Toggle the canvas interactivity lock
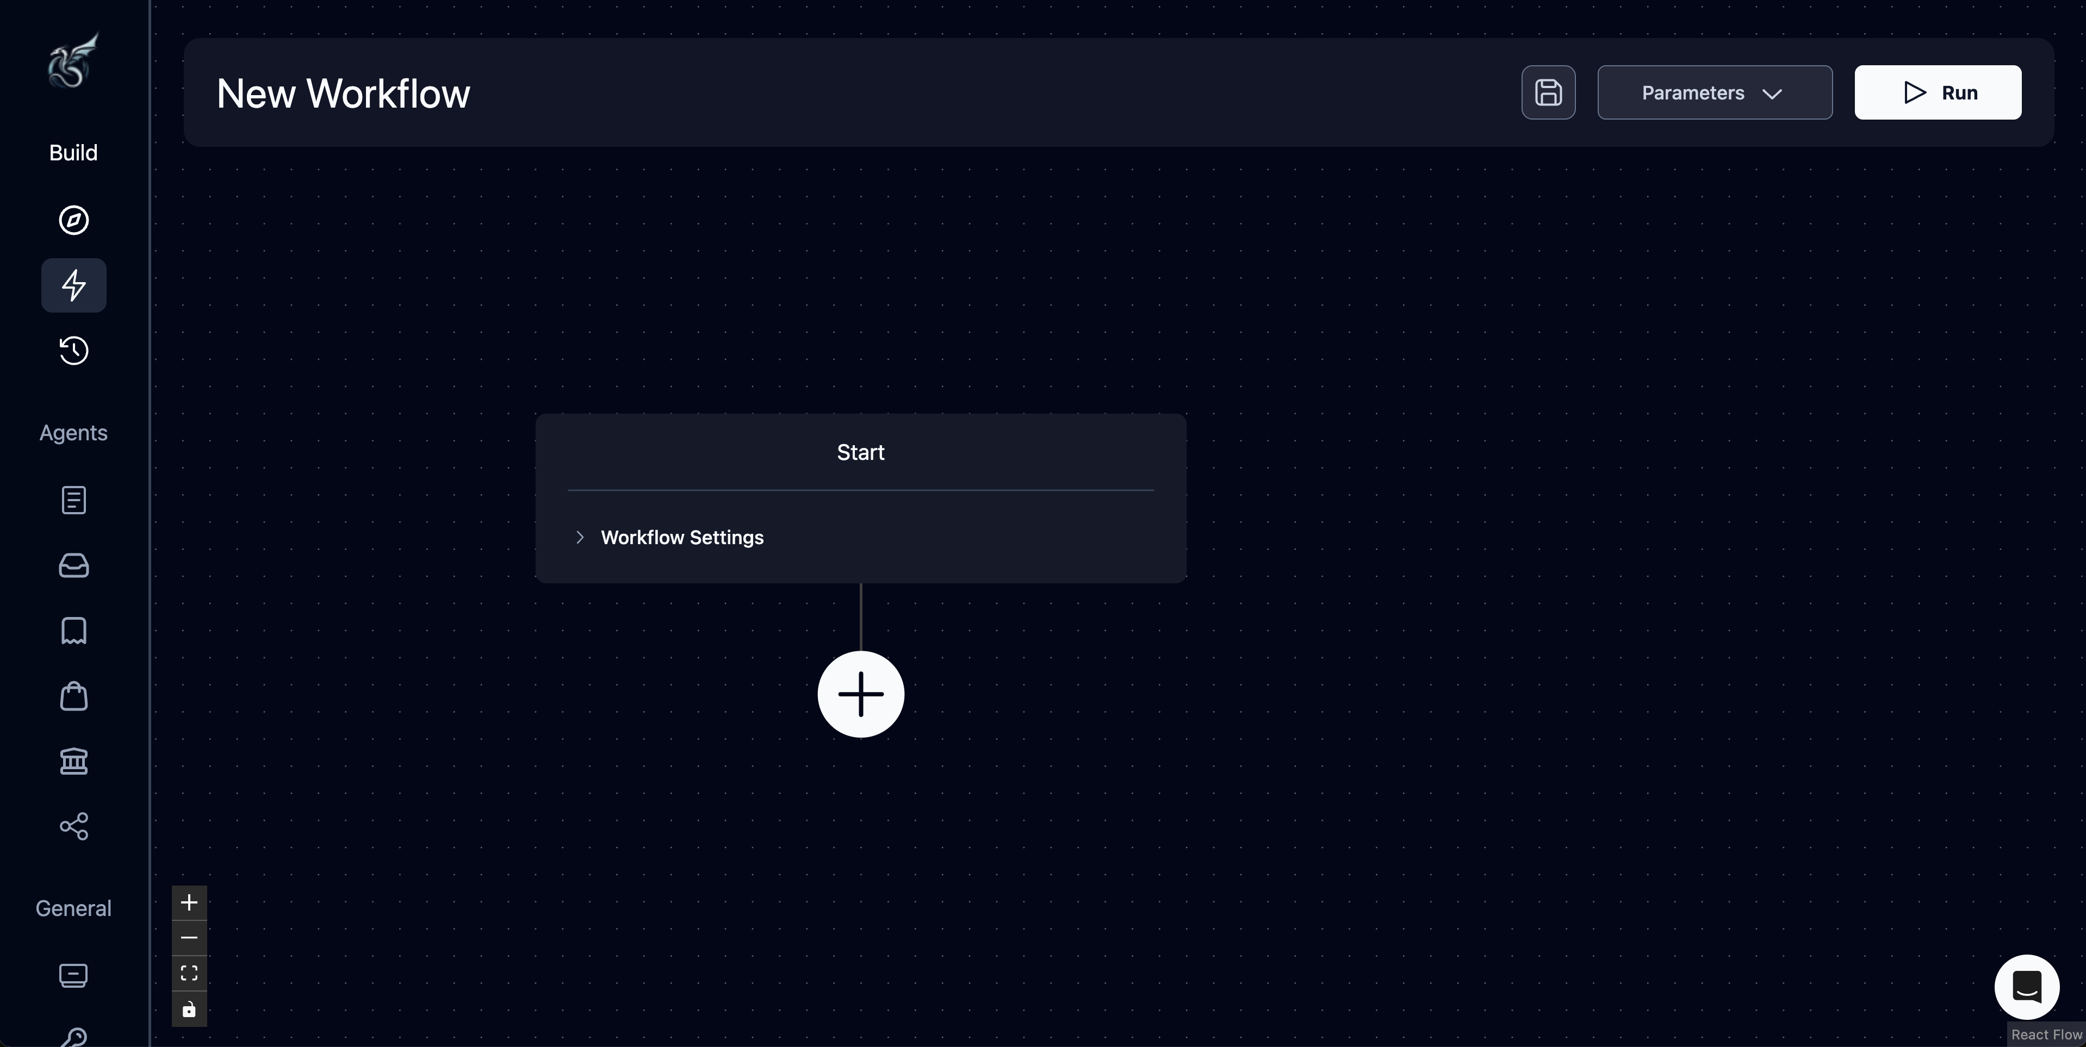This screenshot has width=2086, height=1047. coord(189,1009)
